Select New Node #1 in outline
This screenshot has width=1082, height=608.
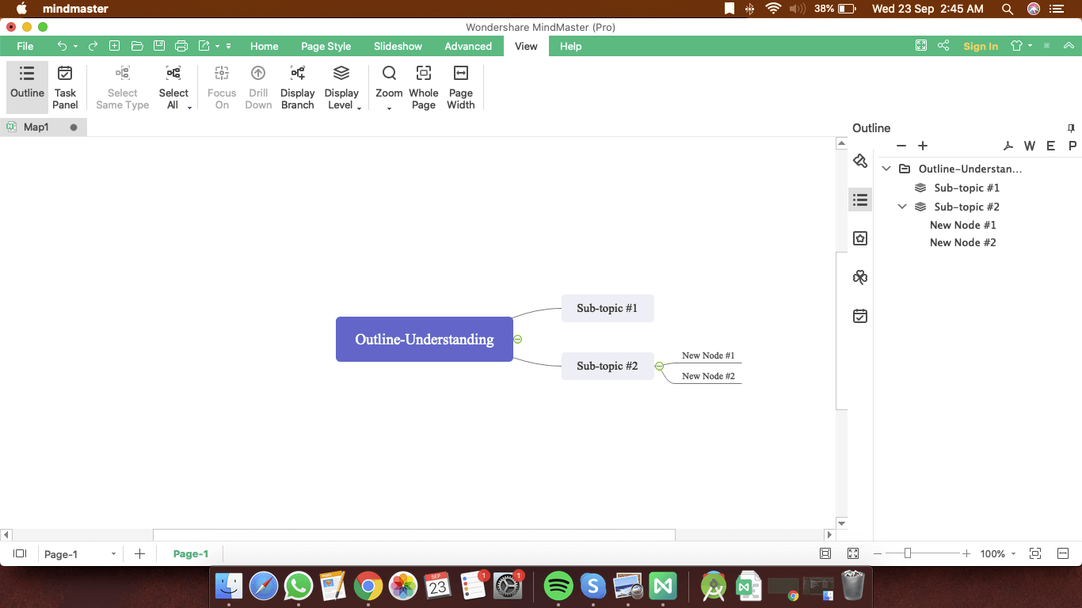click(x=962, y=225)
